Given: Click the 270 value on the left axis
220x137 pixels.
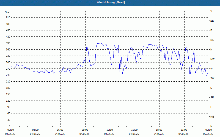Looking at the screenshot, I should coord(8,69).
